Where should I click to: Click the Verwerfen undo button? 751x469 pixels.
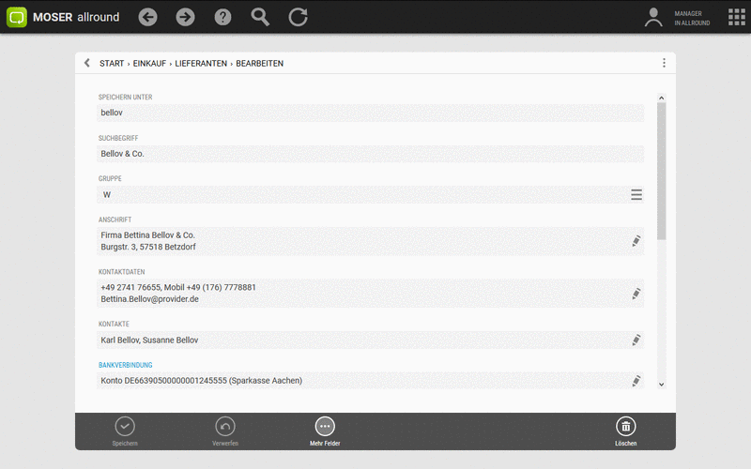[225, 431]
